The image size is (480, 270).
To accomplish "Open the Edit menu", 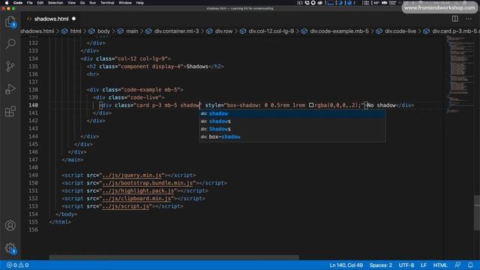I will point(40,3).
